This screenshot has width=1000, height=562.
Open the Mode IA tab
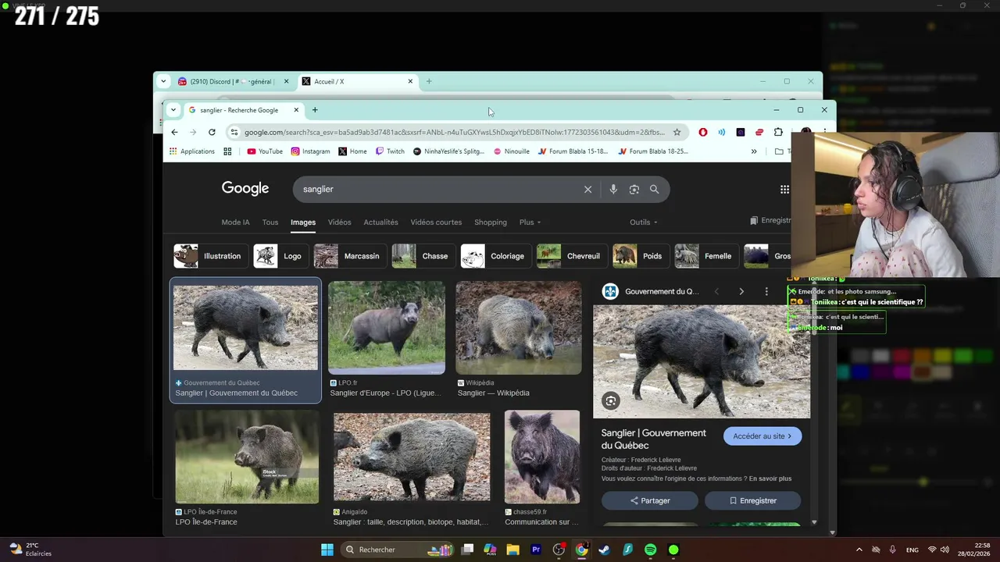coord(235,222)
